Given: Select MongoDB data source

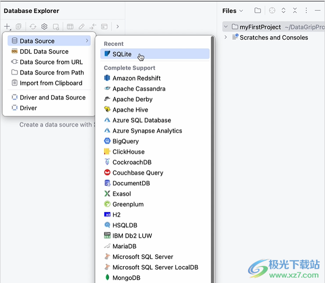Looking at the screenshot, I should (155, 278).
